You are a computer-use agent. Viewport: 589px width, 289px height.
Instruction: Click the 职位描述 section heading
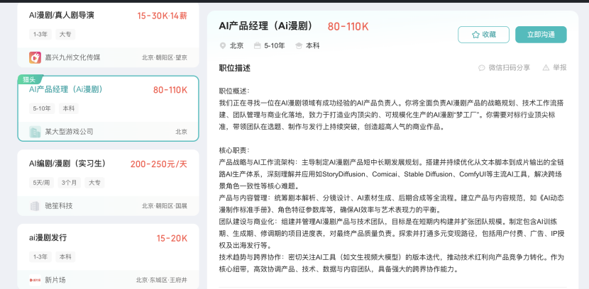click(234, 68)
